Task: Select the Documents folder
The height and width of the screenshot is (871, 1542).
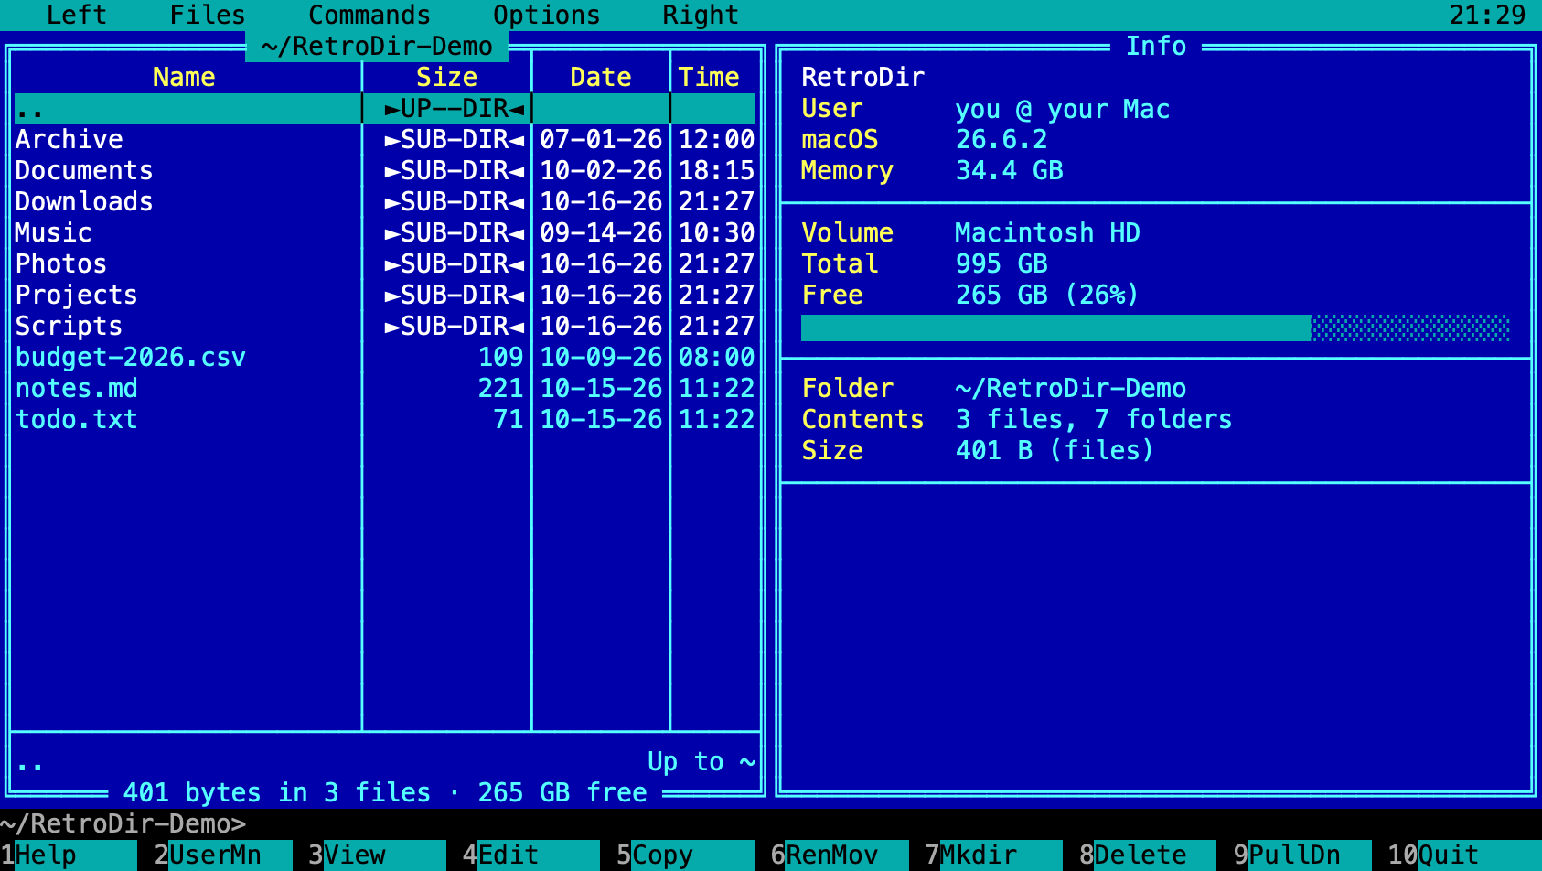Action: point(385,171)
